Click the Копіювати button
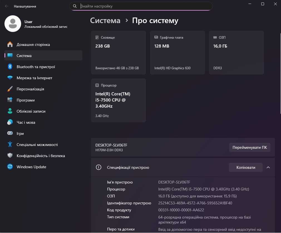 pos(246,167)
